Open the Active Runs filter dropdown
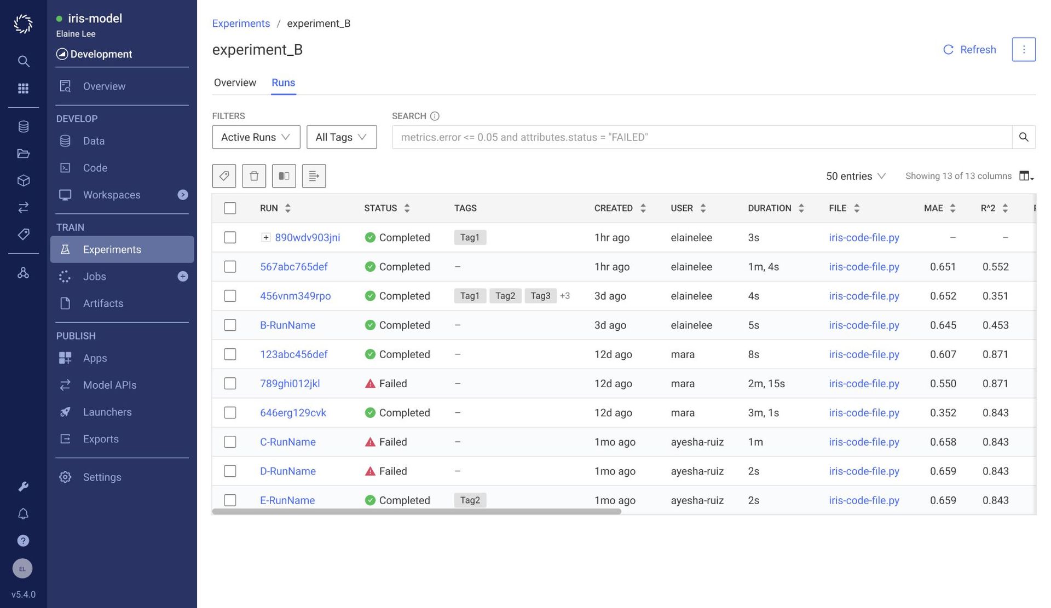The height and width of the screenshot is (608, 1051). [256, 137]
